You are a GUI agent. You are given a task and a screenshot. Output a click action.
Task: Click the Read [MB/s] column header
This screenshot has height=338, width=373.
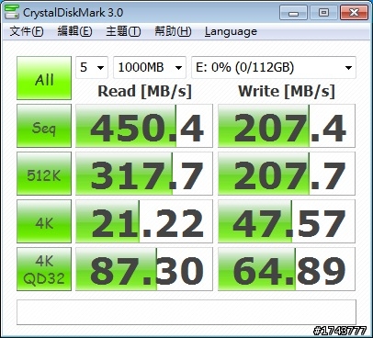click(x=144, y=91)
